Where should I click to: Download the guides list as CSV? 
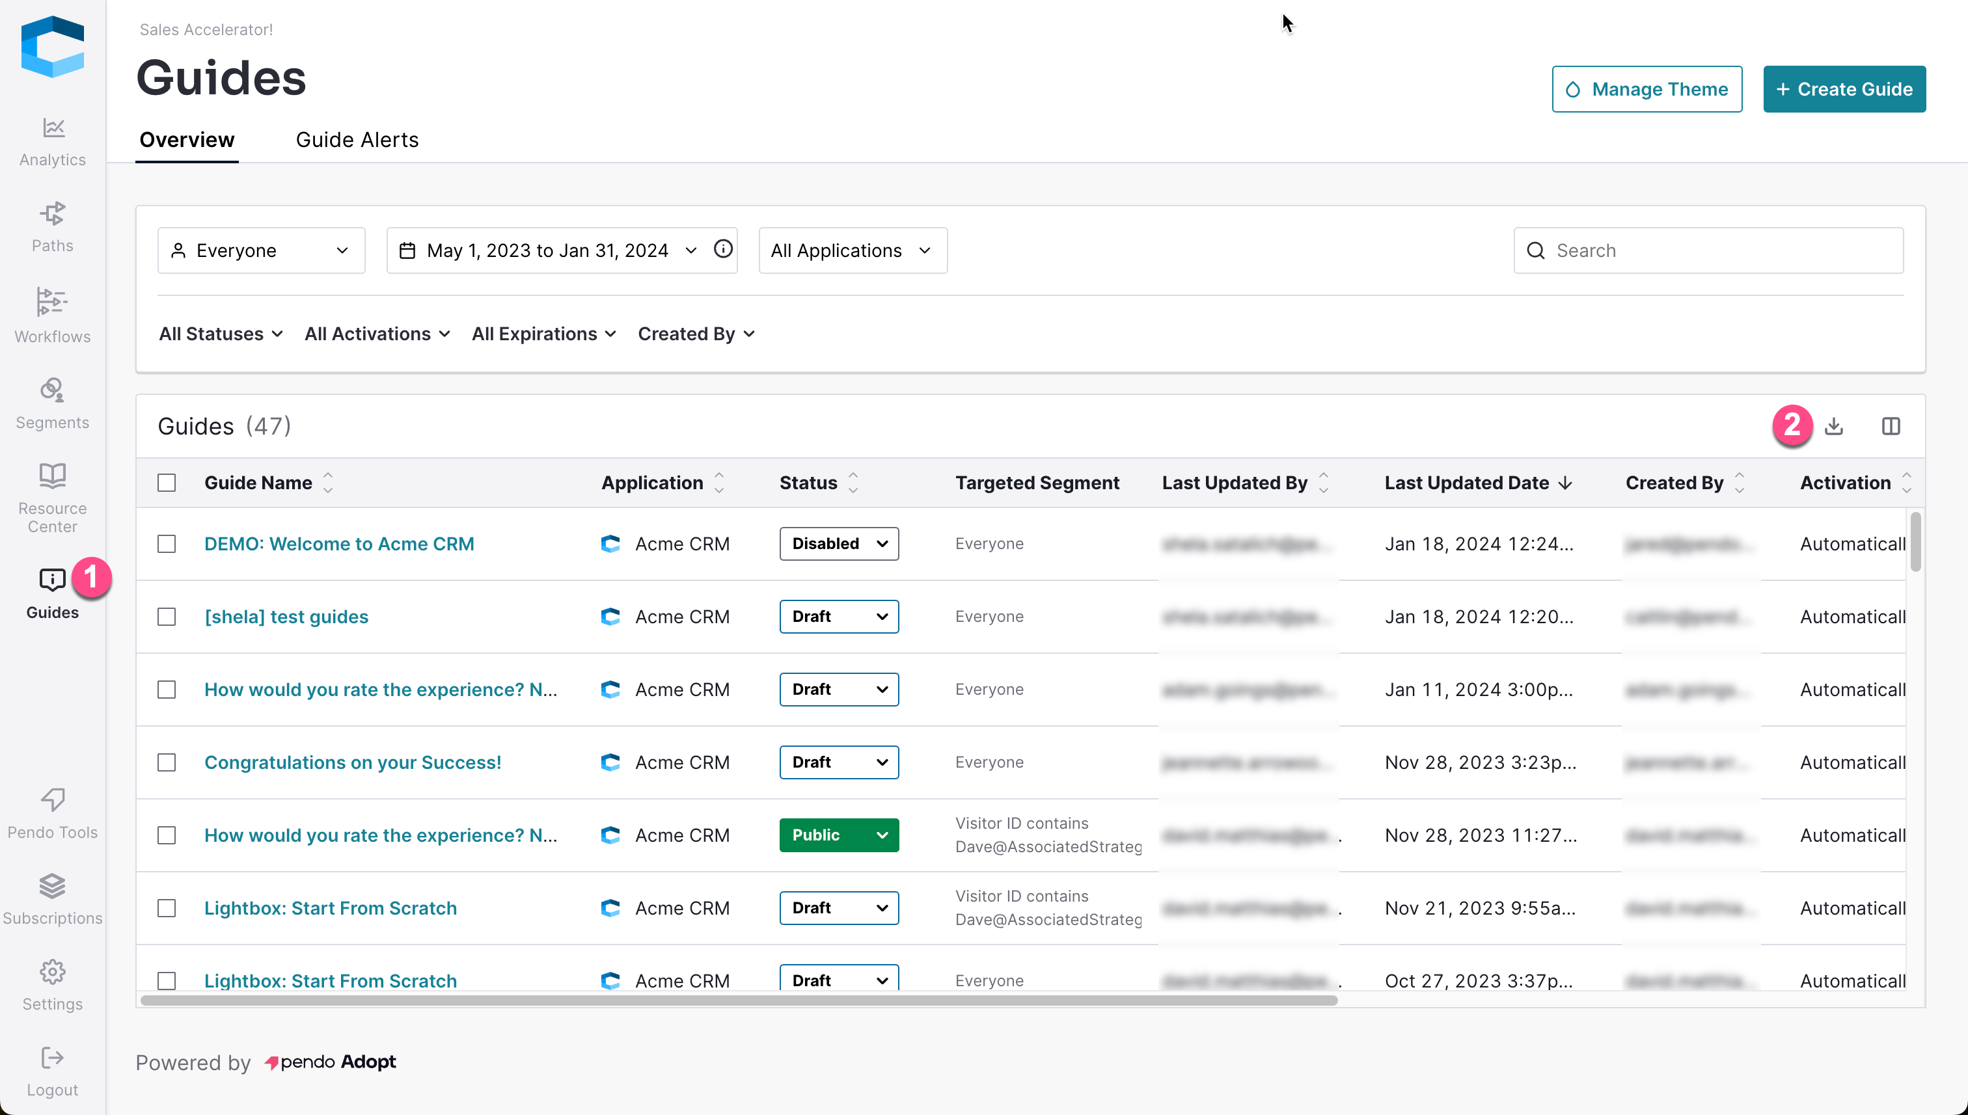pyautogui.click(x=1833, y=426)
